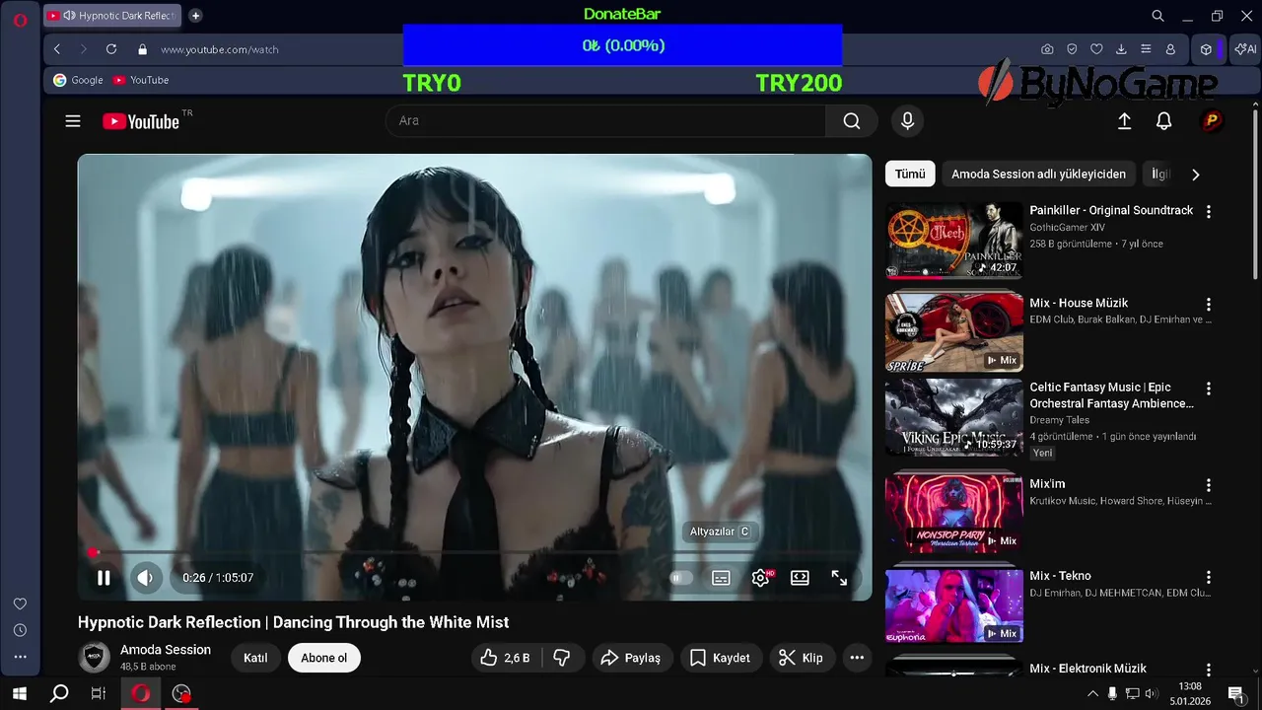Dislike the video
Screen dimensions: 1262x710
coord(562,658)
